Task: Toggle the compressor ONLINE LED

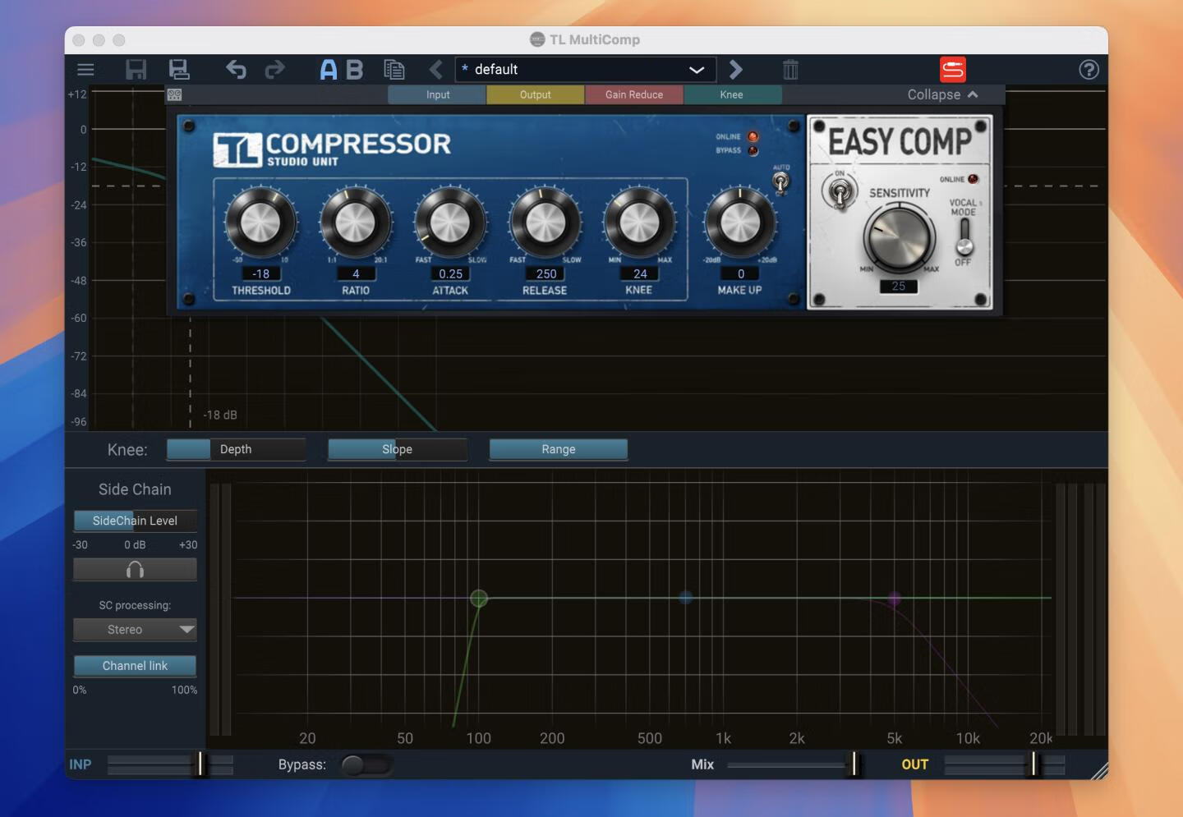Action: pyautogui.click(x=753, y=137)
